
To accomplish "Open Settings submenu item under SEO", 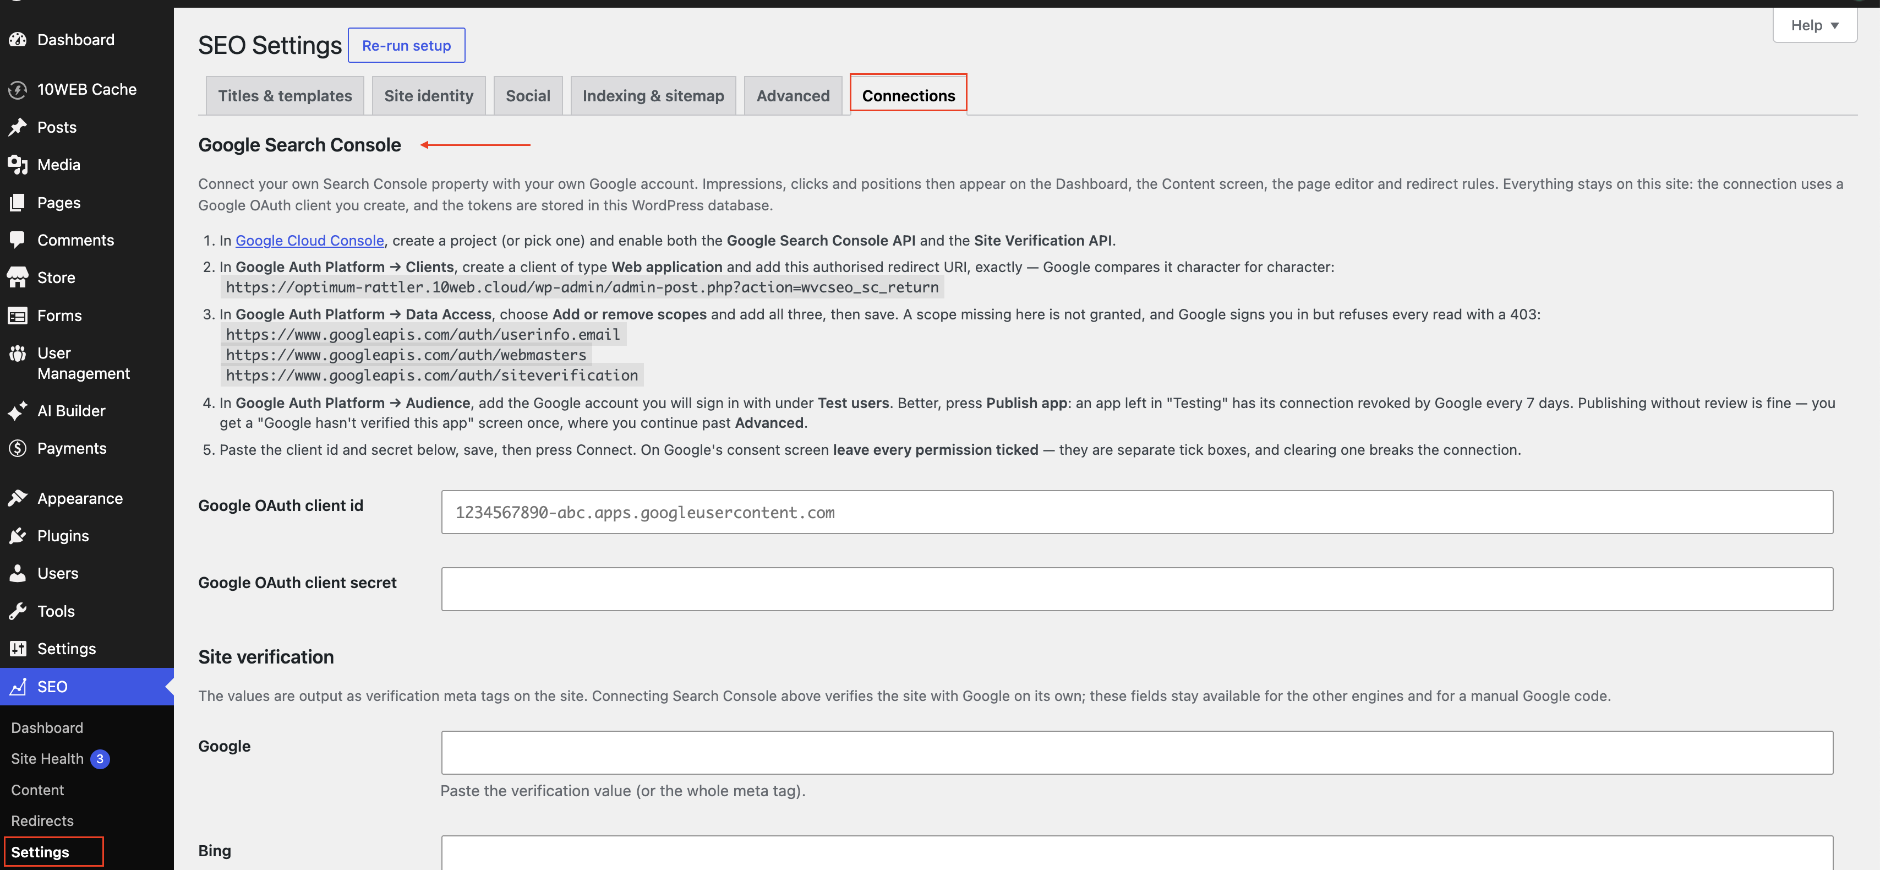I will [x=40, y=852].
